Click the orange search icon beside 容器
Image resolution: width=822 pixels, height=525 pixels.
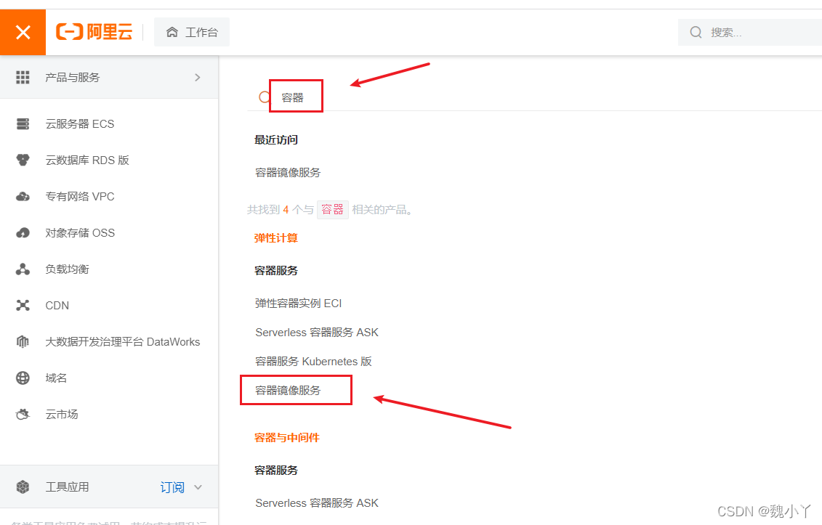265,97
